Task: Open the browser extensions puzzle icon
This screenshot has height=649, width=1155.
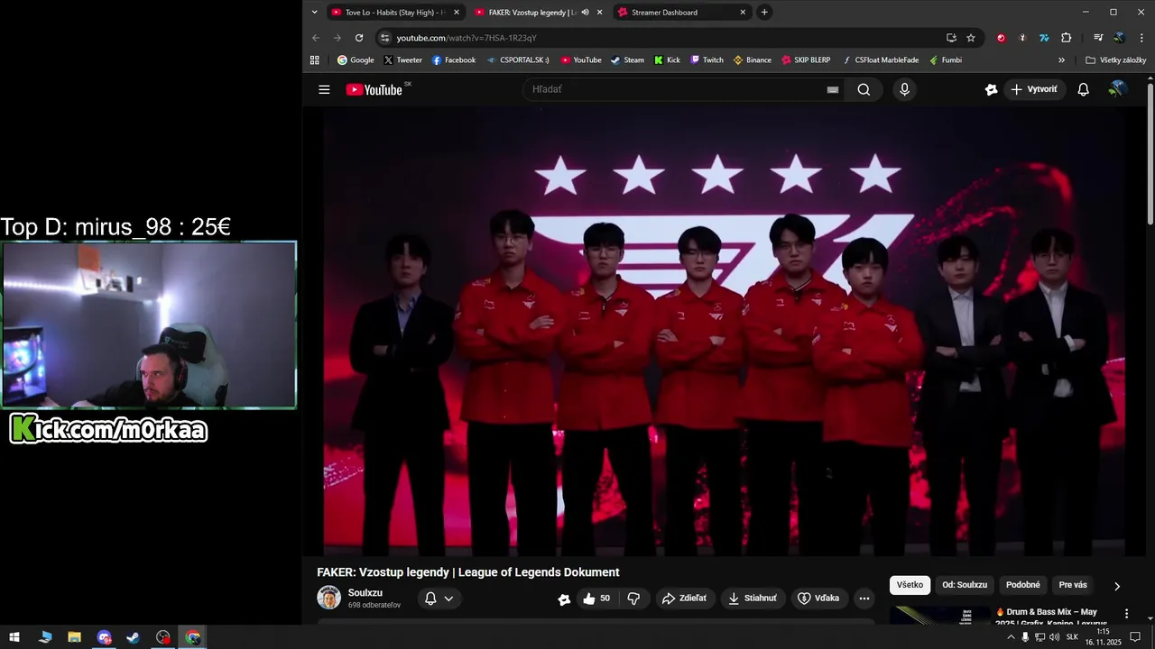Action: (1067, 38)
